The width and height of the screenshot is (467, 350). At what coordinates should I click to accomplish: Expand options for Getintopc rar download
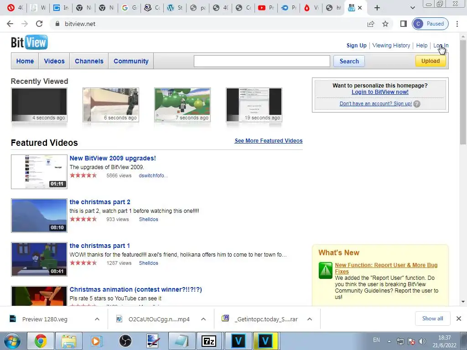coord(310,319)
